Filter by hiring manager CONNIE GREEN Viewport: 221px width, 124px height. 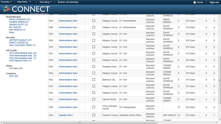coord(19,22)
